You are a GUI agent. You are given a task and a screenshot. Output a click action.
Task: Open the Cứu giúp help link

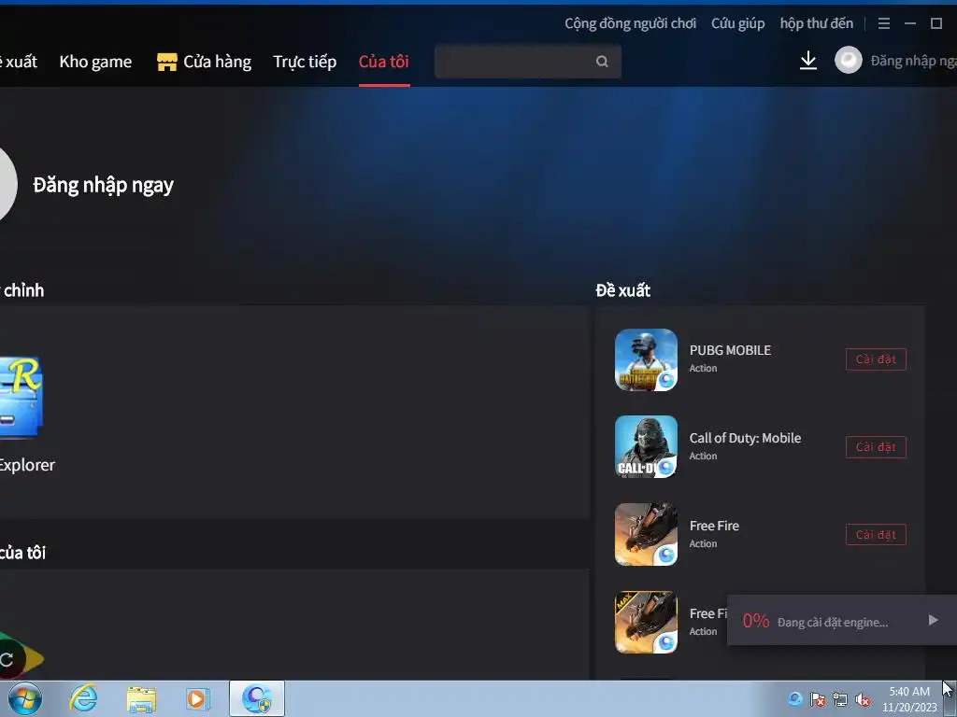738,23
